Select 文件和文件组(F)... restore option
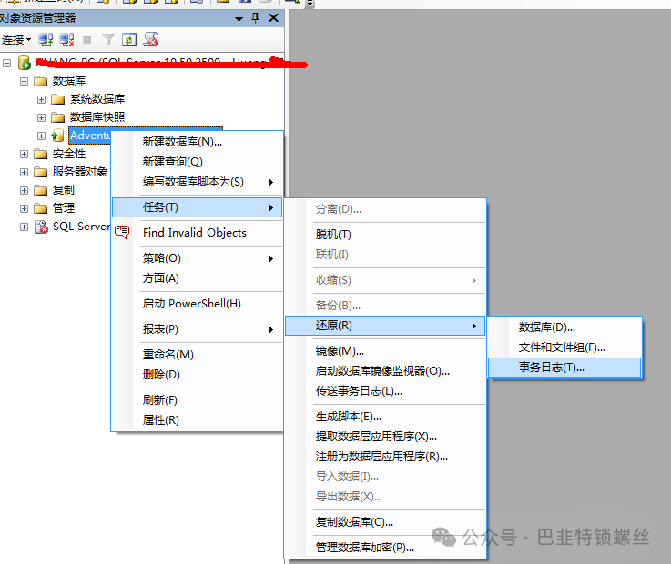Image resolution: width=671 pixels, height=564 pixels. (564, 347)
